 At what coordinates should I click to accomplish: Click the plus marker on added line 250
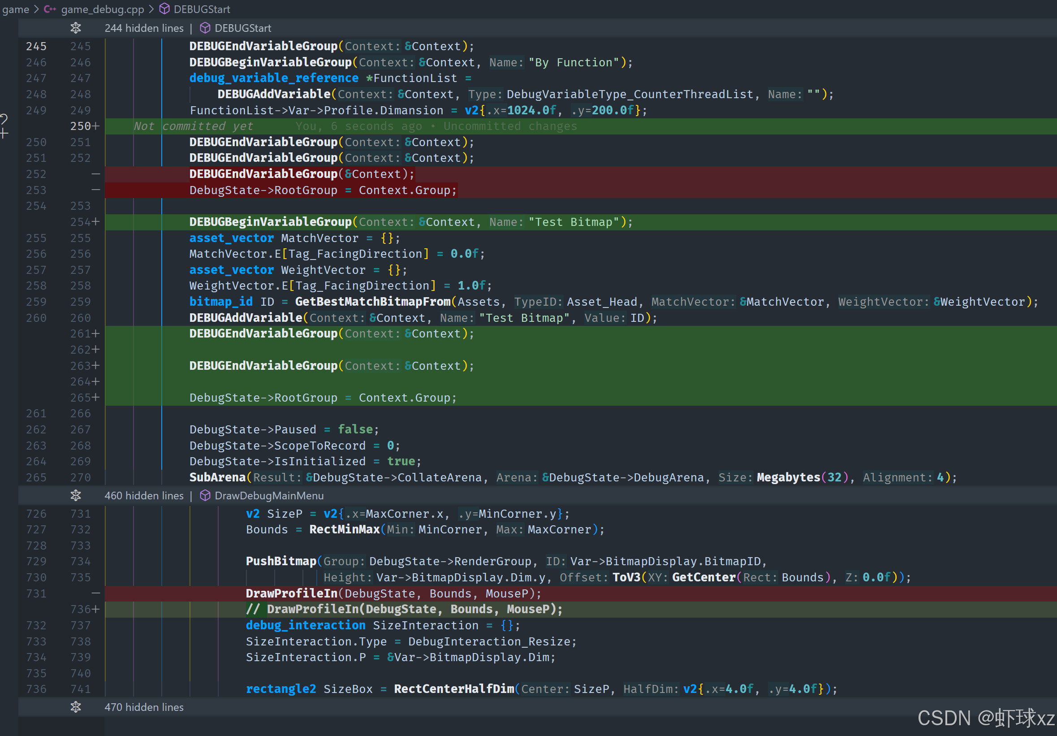(x=96, y=126)
